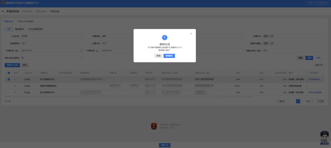Viewport: 331px width, 148px height.
Task: Click the 自定义列 button
Action: pyautogui.click(x=319, y=65)
